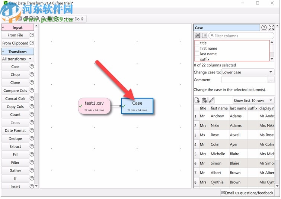Open the help icon for the Chop transform
The height and width of the screenshot is (199, 281).
(32, 74)
